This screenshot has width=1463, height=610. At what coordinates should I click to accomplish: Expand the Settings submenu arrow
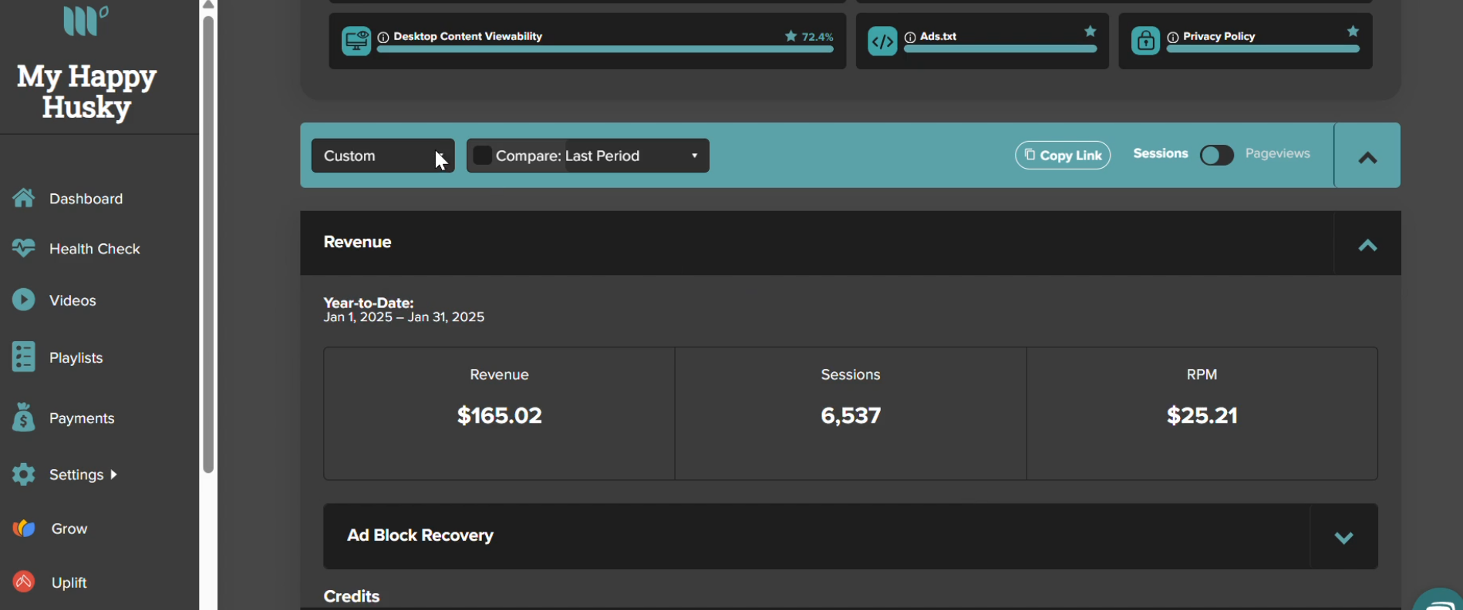[114, 474]
